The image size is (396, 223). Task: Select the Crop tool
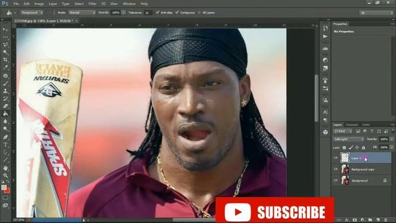[x=6, y=60]
